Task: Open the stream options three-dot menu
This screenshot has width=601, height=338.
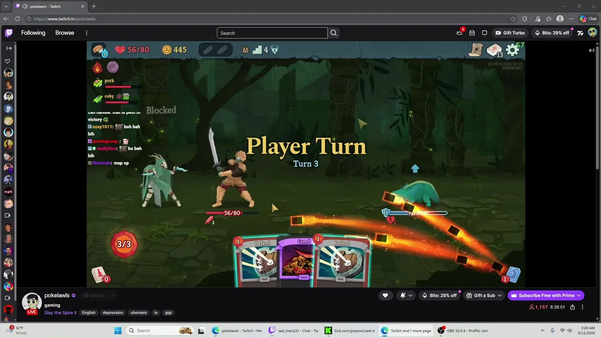Action: (x=583, y=307)
